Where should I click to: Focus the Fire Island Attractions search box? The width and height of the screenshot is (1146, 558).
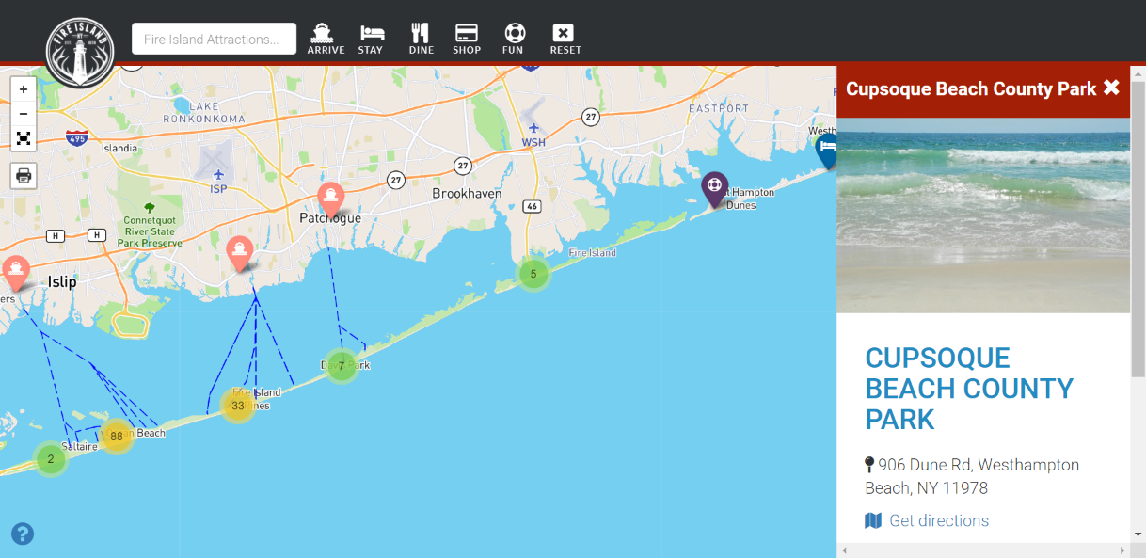(214, 39)
